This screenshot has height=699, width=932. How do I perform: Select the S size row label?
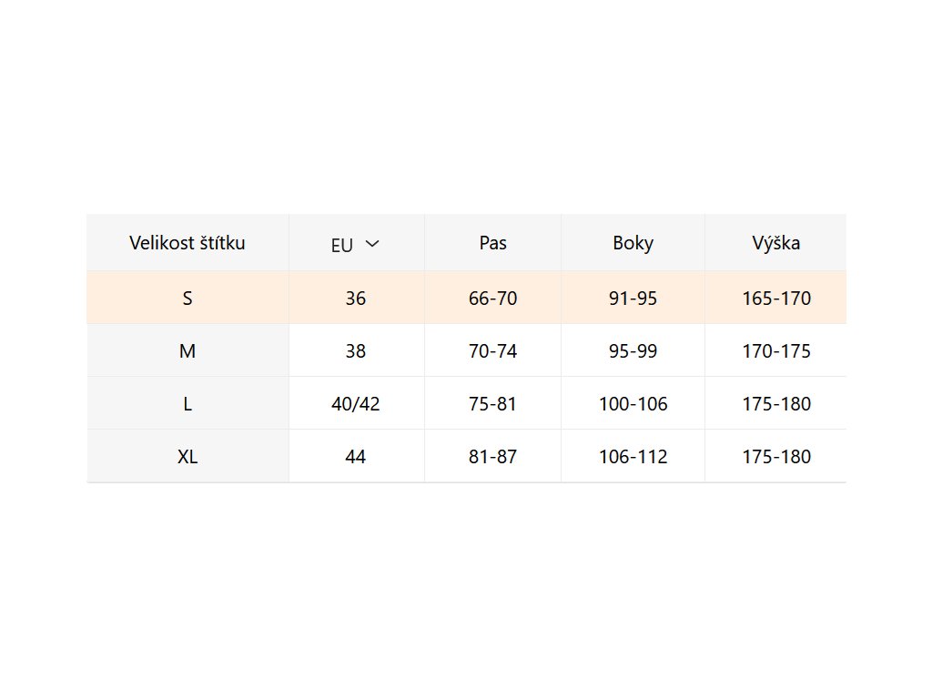coord(187,298)
